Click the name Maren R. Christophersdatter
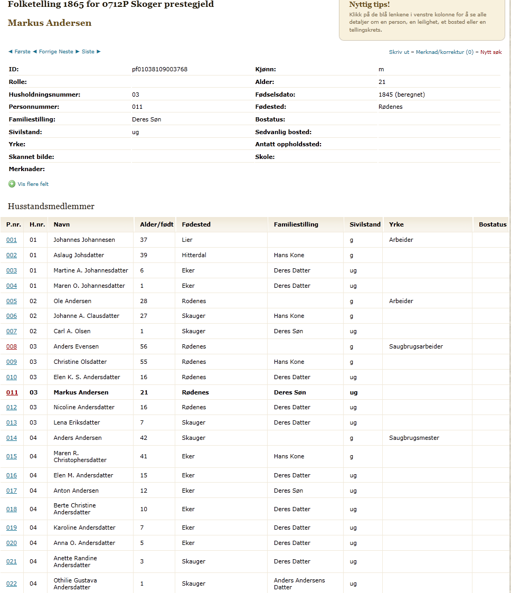 (80, 456)
